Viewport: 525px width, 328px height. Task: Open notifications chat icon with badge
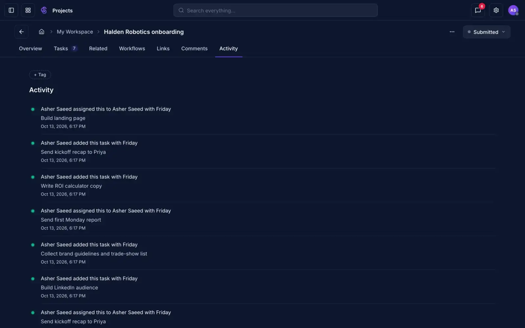click(478, 10)
